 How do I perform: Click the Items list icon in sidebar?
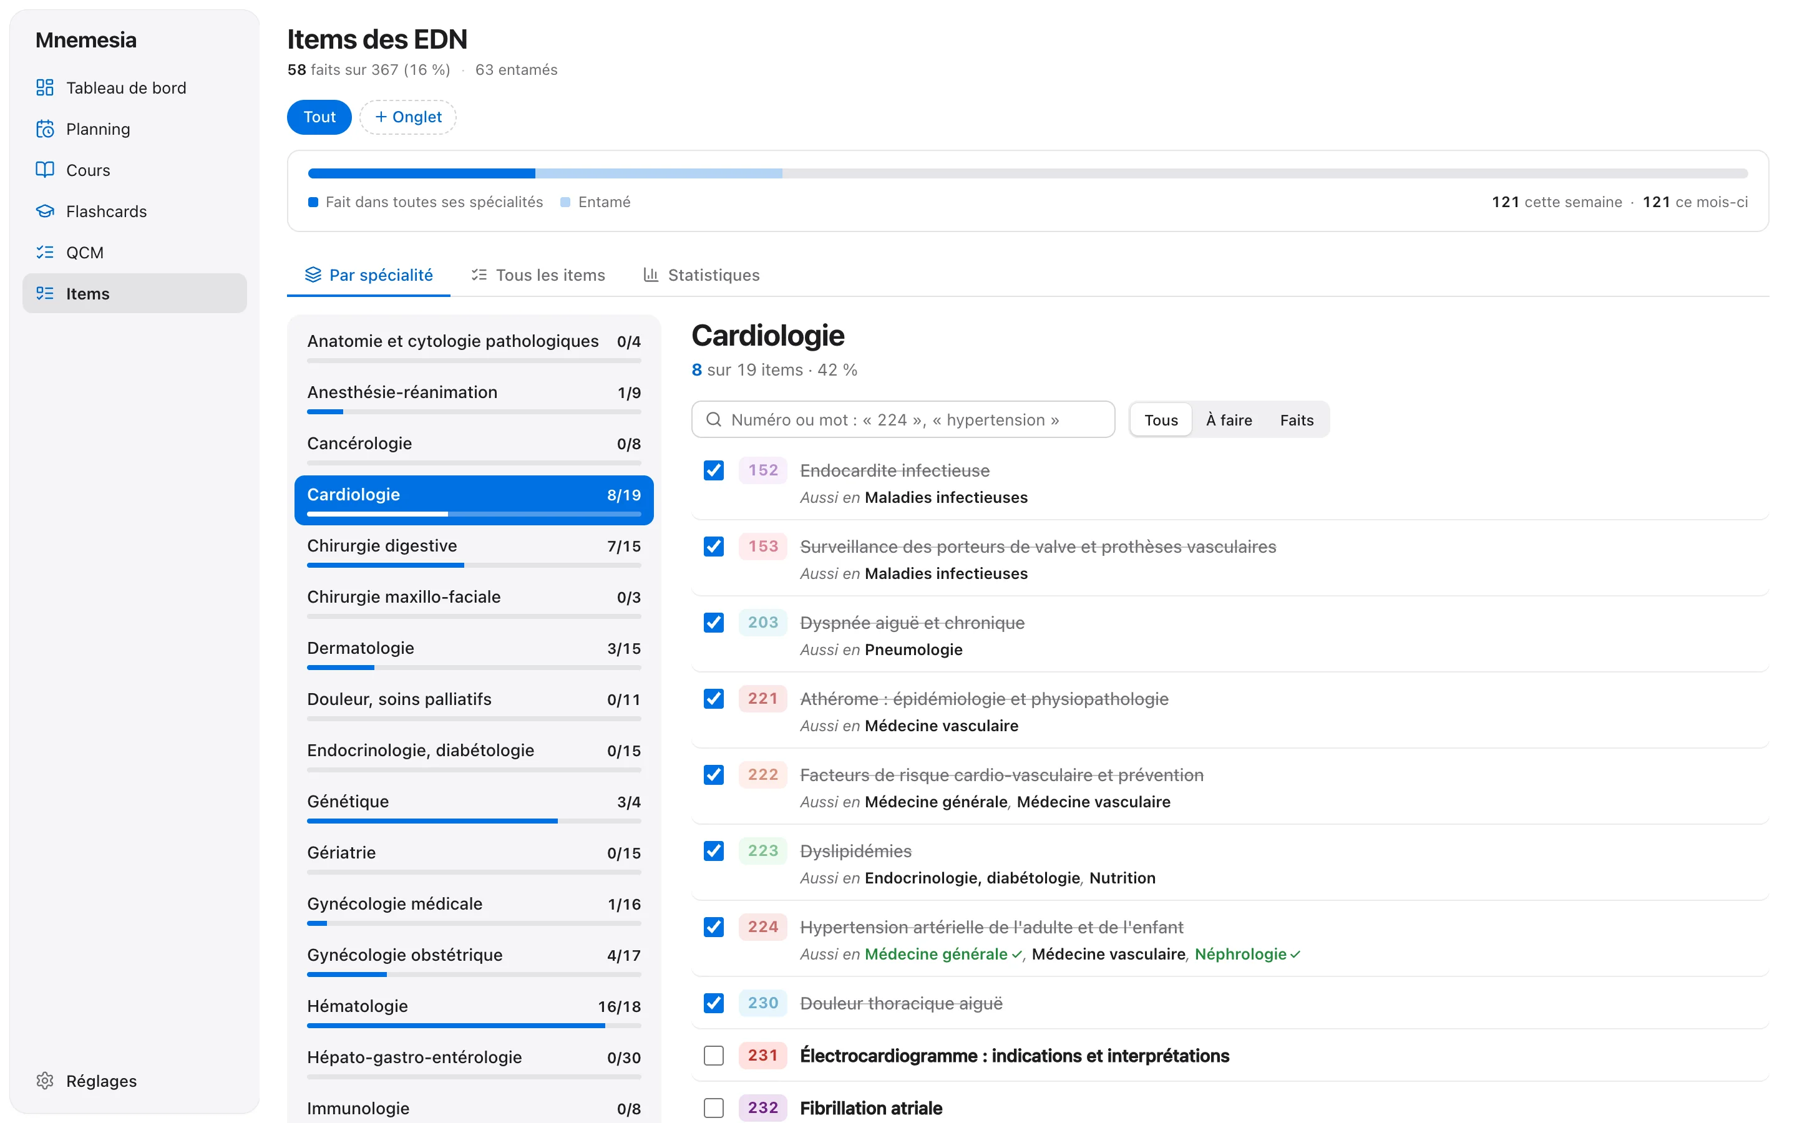click(x=44, y=293)
